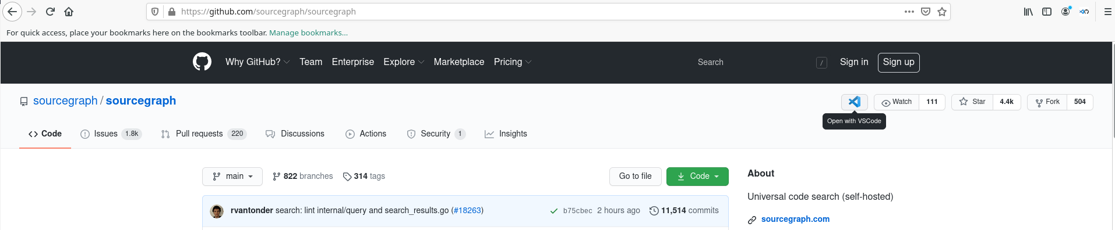Open the Firefox Library icon

(1028, 12)
